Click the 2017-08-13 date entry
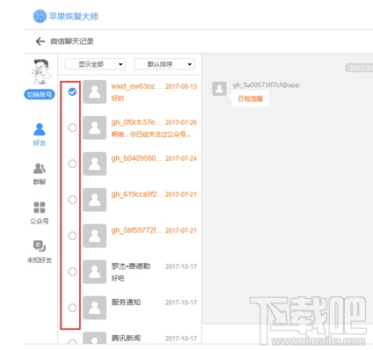The width and height of the screenshot is (373, 350). tap(181, 86)
